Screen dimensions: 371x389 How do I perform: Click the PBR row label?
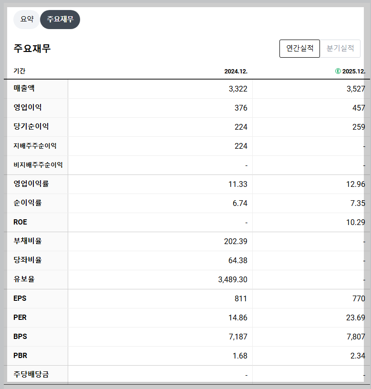[x=20, y=356]
